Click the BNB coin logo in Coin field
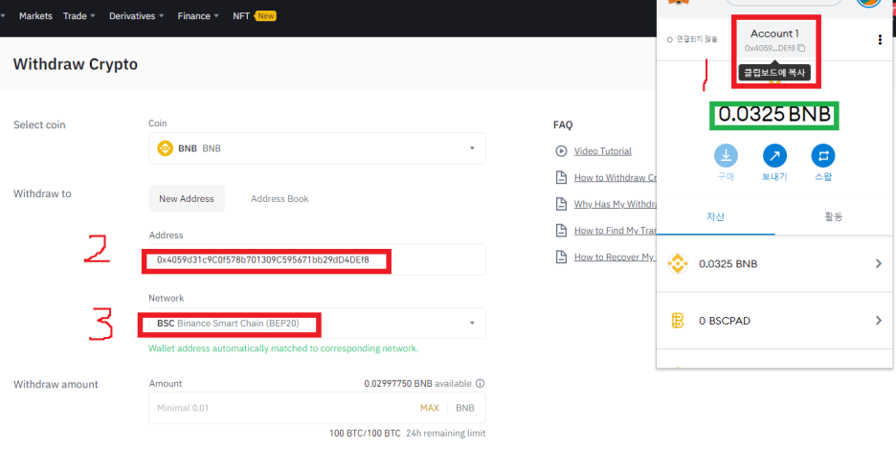Screen dimensions: 896x472 (166, 148)
